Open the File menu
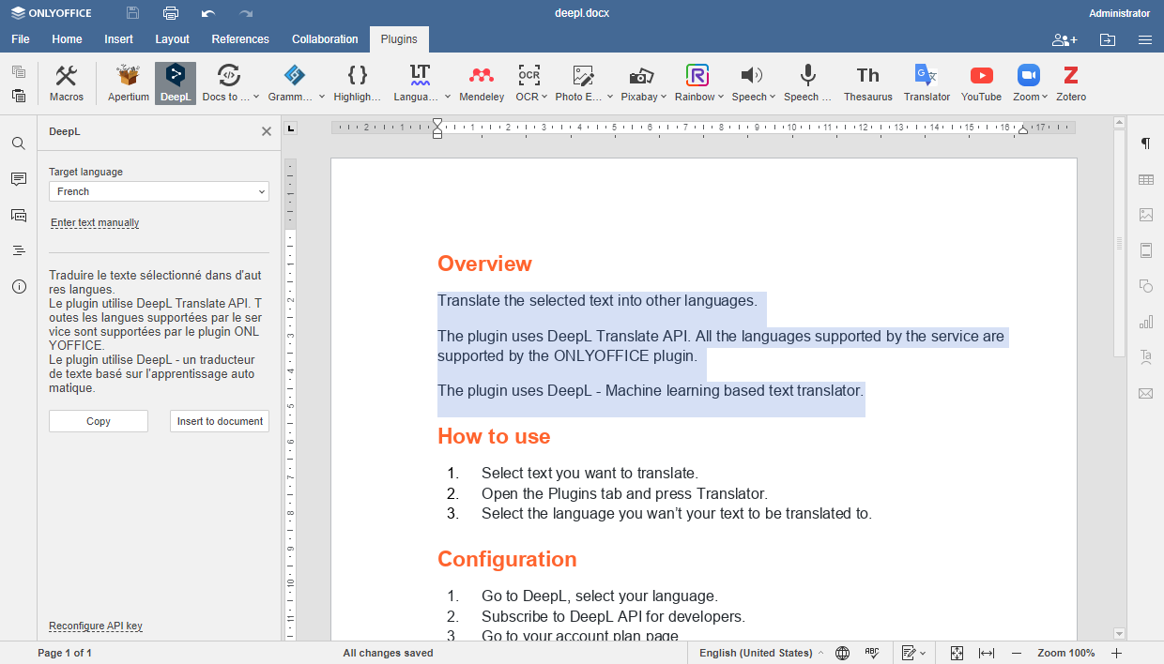Viewport: 1164px width, 664px height. [x=21, y=39]
